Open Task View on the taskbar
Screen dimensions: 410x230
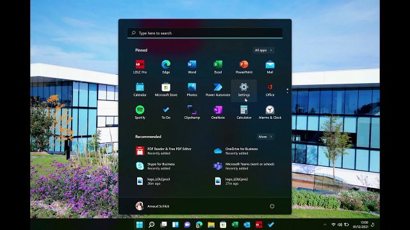pos(163,224)
